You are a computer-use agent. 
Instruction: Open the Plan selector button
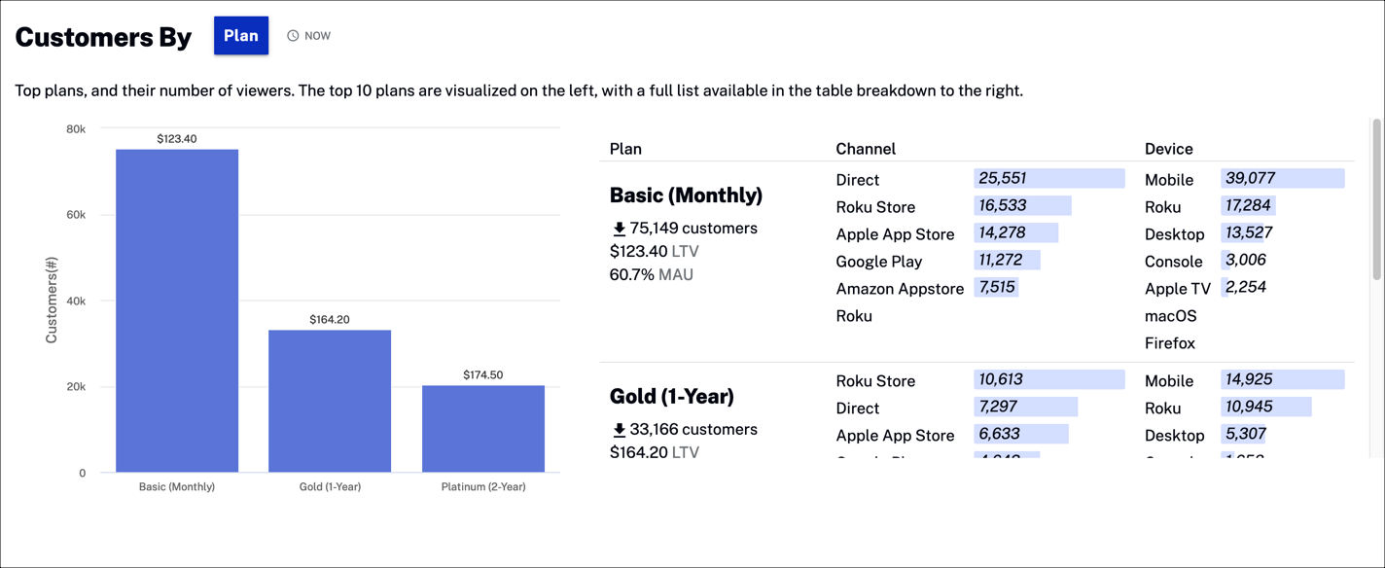(240, 35)
